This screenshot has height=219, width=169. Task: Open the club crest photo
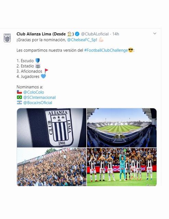click(x=52, y=128)
